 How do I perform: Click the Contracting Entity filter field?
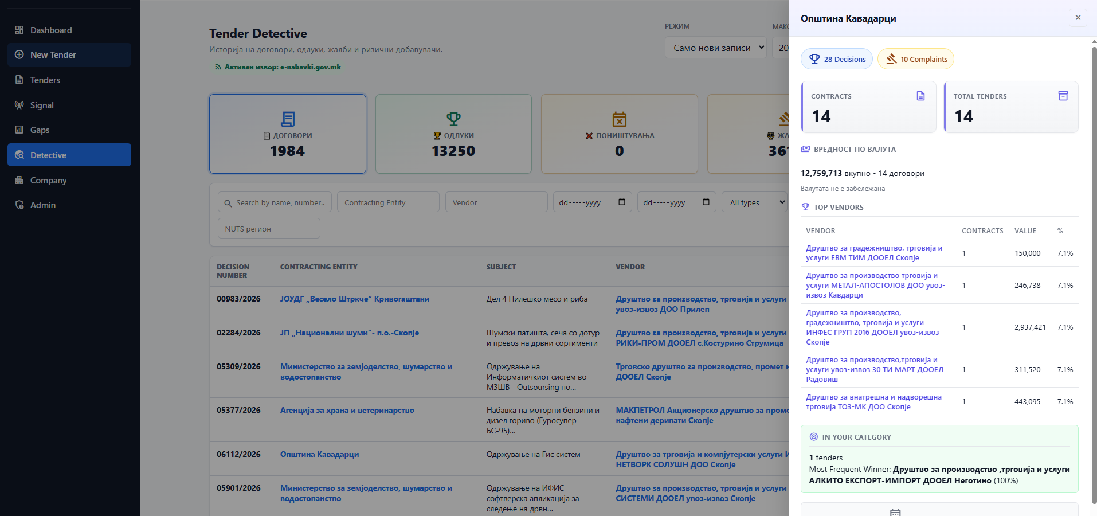point(388,202)
